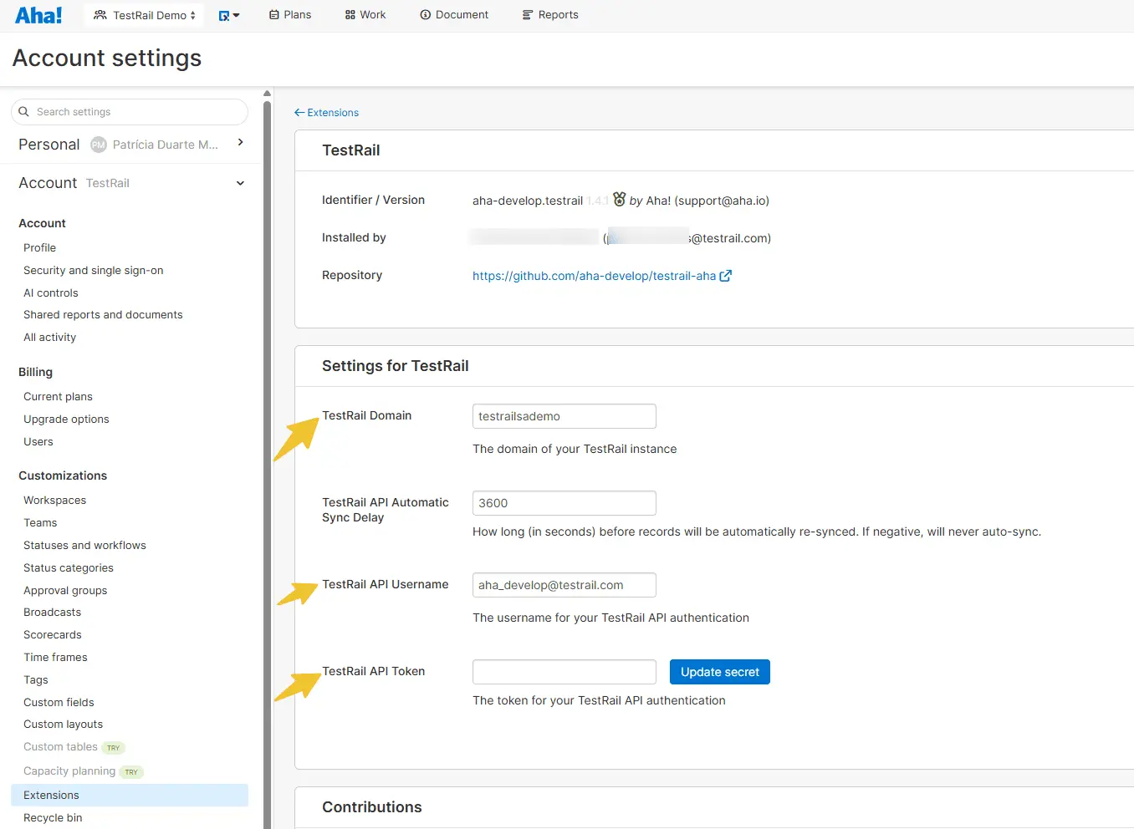Image resolution: width=1134 pixels, height=829 pixels.
Task: Open the blue add-record dropdown icon
Action: [x=229, y=15]
